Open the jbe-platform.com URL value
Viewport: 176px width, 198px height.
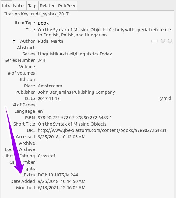[102, 130]
